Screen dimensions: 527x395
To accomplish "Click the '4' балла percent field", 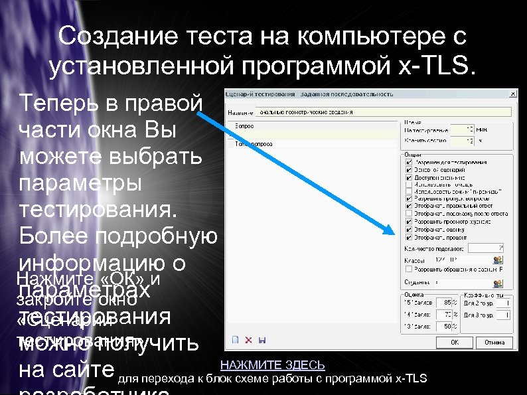I will click(444, 315).
